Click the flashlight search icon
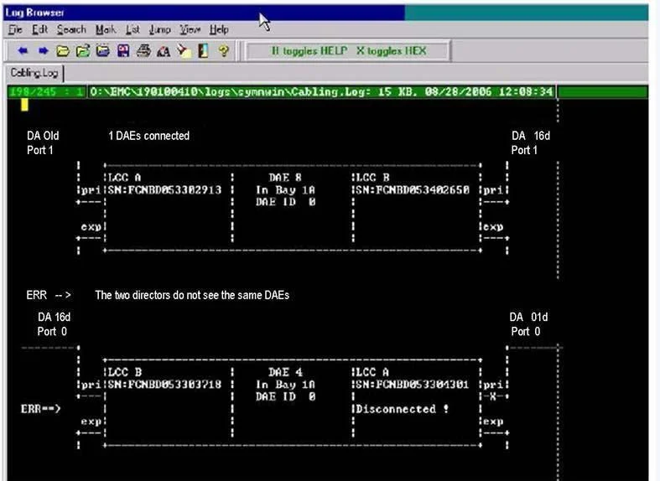660x481 pixels. coord(184,51)
